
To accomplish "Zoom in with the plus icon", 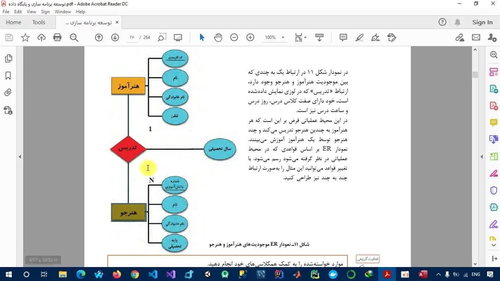I will pyautogui.click(x=250, y=37).
